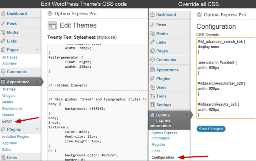Open Links under Optima Express Information
Viewport: 256px width, 161px height.
coord(156,151)
